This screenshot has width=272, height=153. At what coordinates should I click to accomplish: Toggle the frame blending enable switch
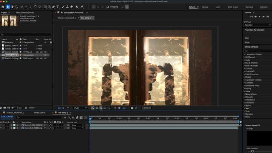[x=77, y=117]
